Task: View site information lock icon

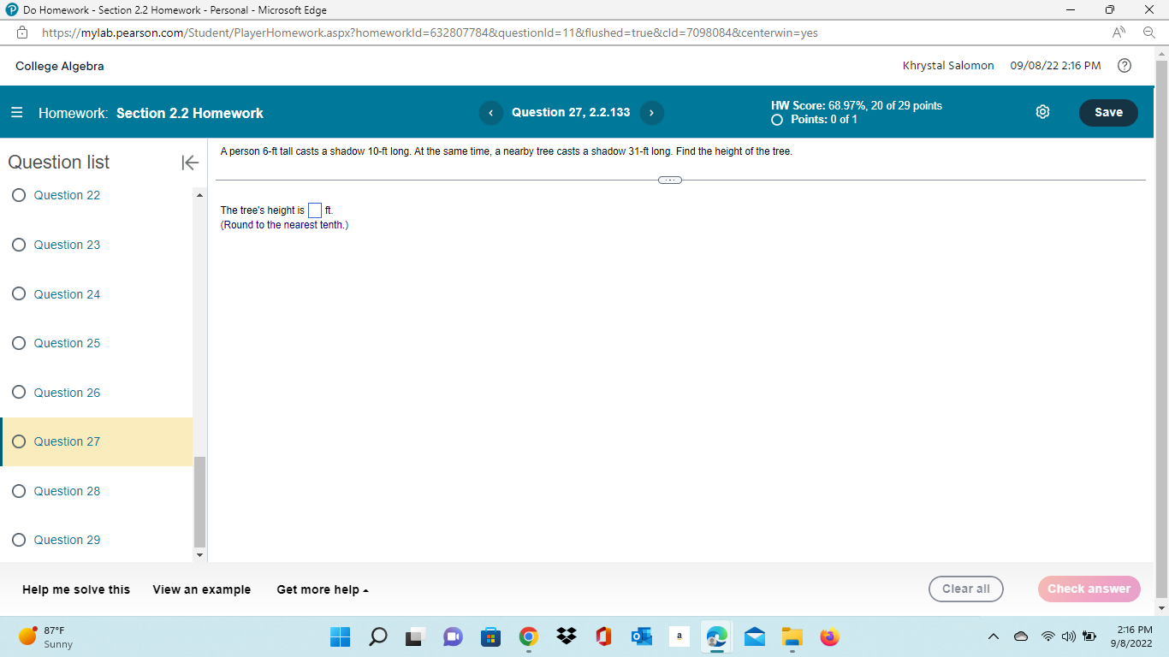Action: click(24, 33)
